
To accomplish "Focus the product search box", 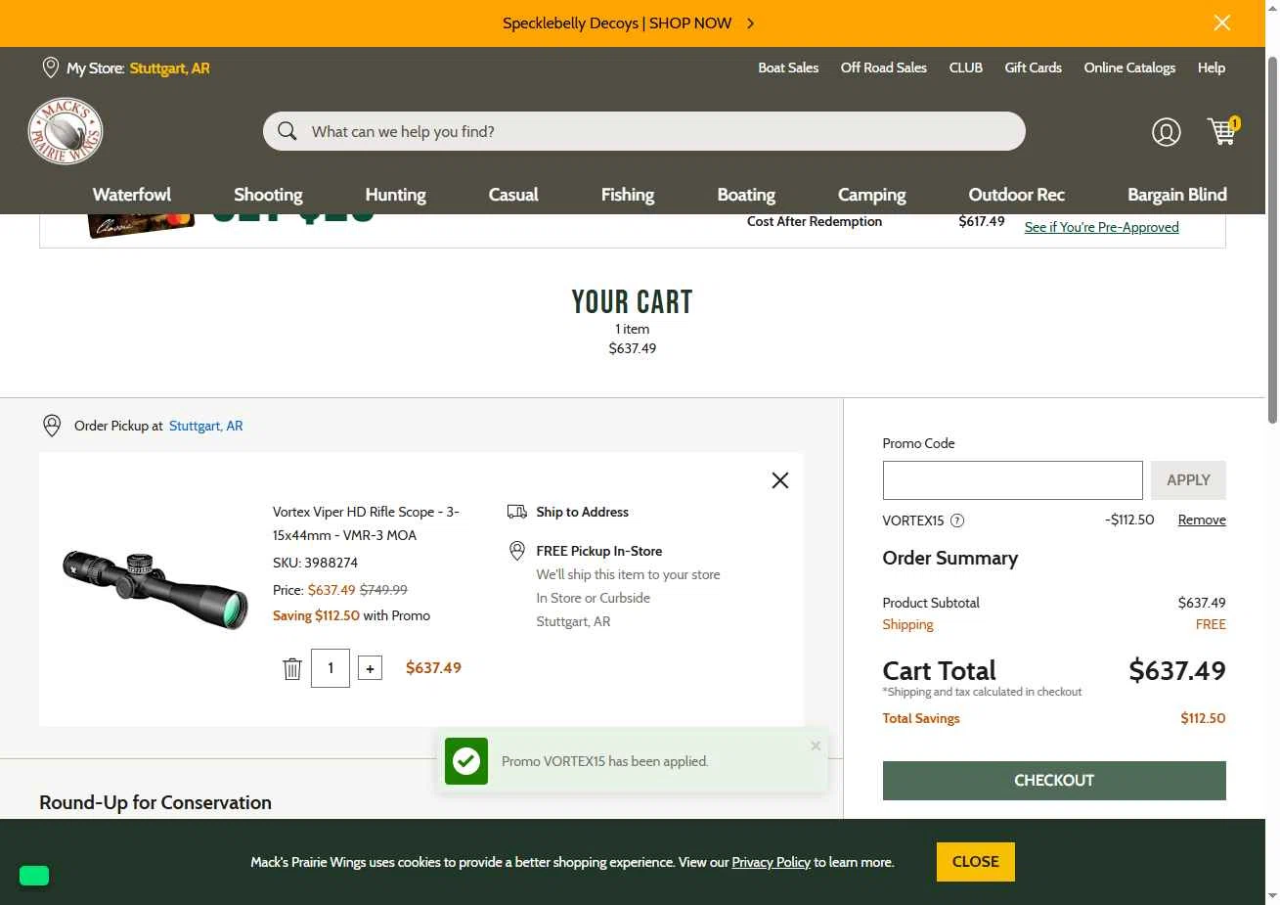I will (644, 131).
